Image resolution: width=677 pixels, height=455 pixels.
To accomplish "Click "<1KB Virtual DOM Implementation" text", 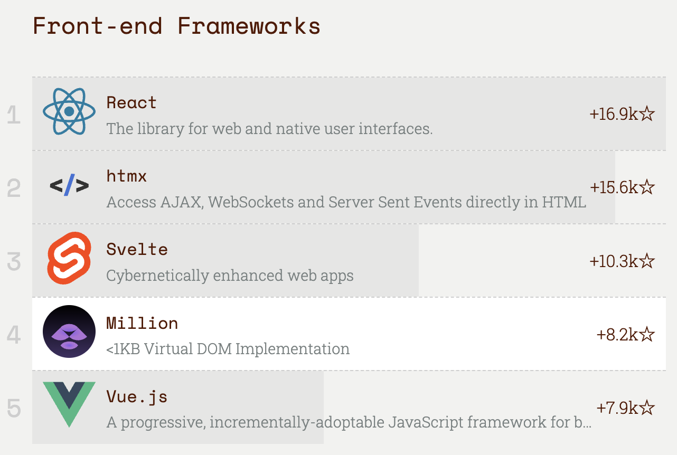I will (x=228, y=349).
